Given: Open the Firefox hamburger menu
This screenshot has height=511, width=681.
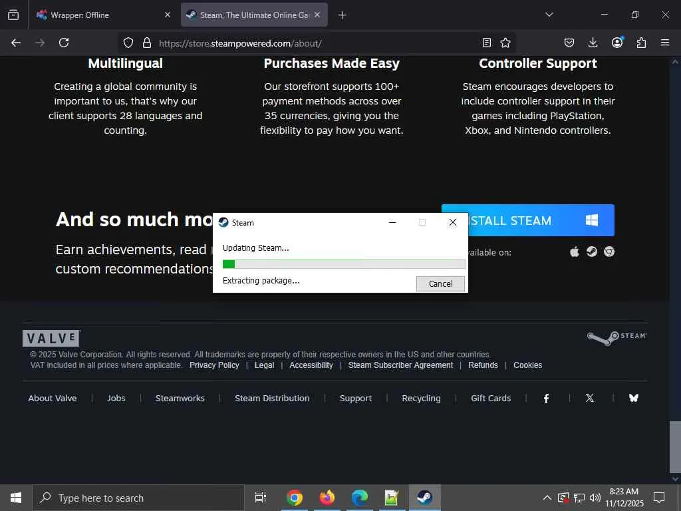Looking at the screenshot, I should coord(665,43).
